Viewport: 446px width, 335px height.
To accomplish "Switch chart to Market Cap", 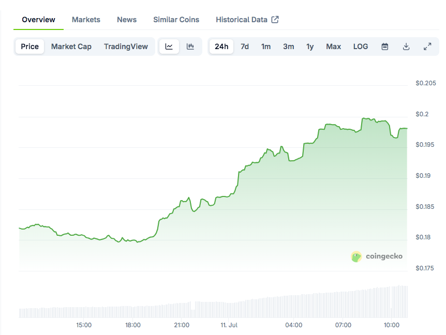I will point(71,47).
